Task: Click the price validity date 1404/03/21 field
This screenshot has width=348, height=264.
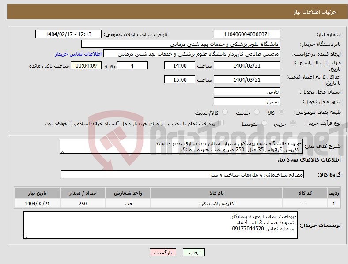Action: click(246, 79)
